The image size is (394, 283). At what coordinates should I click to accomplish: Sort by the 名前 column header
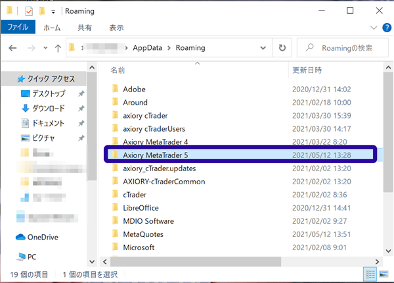tap(118, 70)
